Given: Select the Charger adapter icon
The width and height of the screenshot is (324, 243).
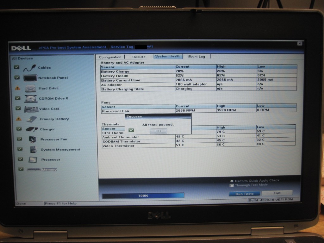Looking at the screenshot, I should pos(32,129).
